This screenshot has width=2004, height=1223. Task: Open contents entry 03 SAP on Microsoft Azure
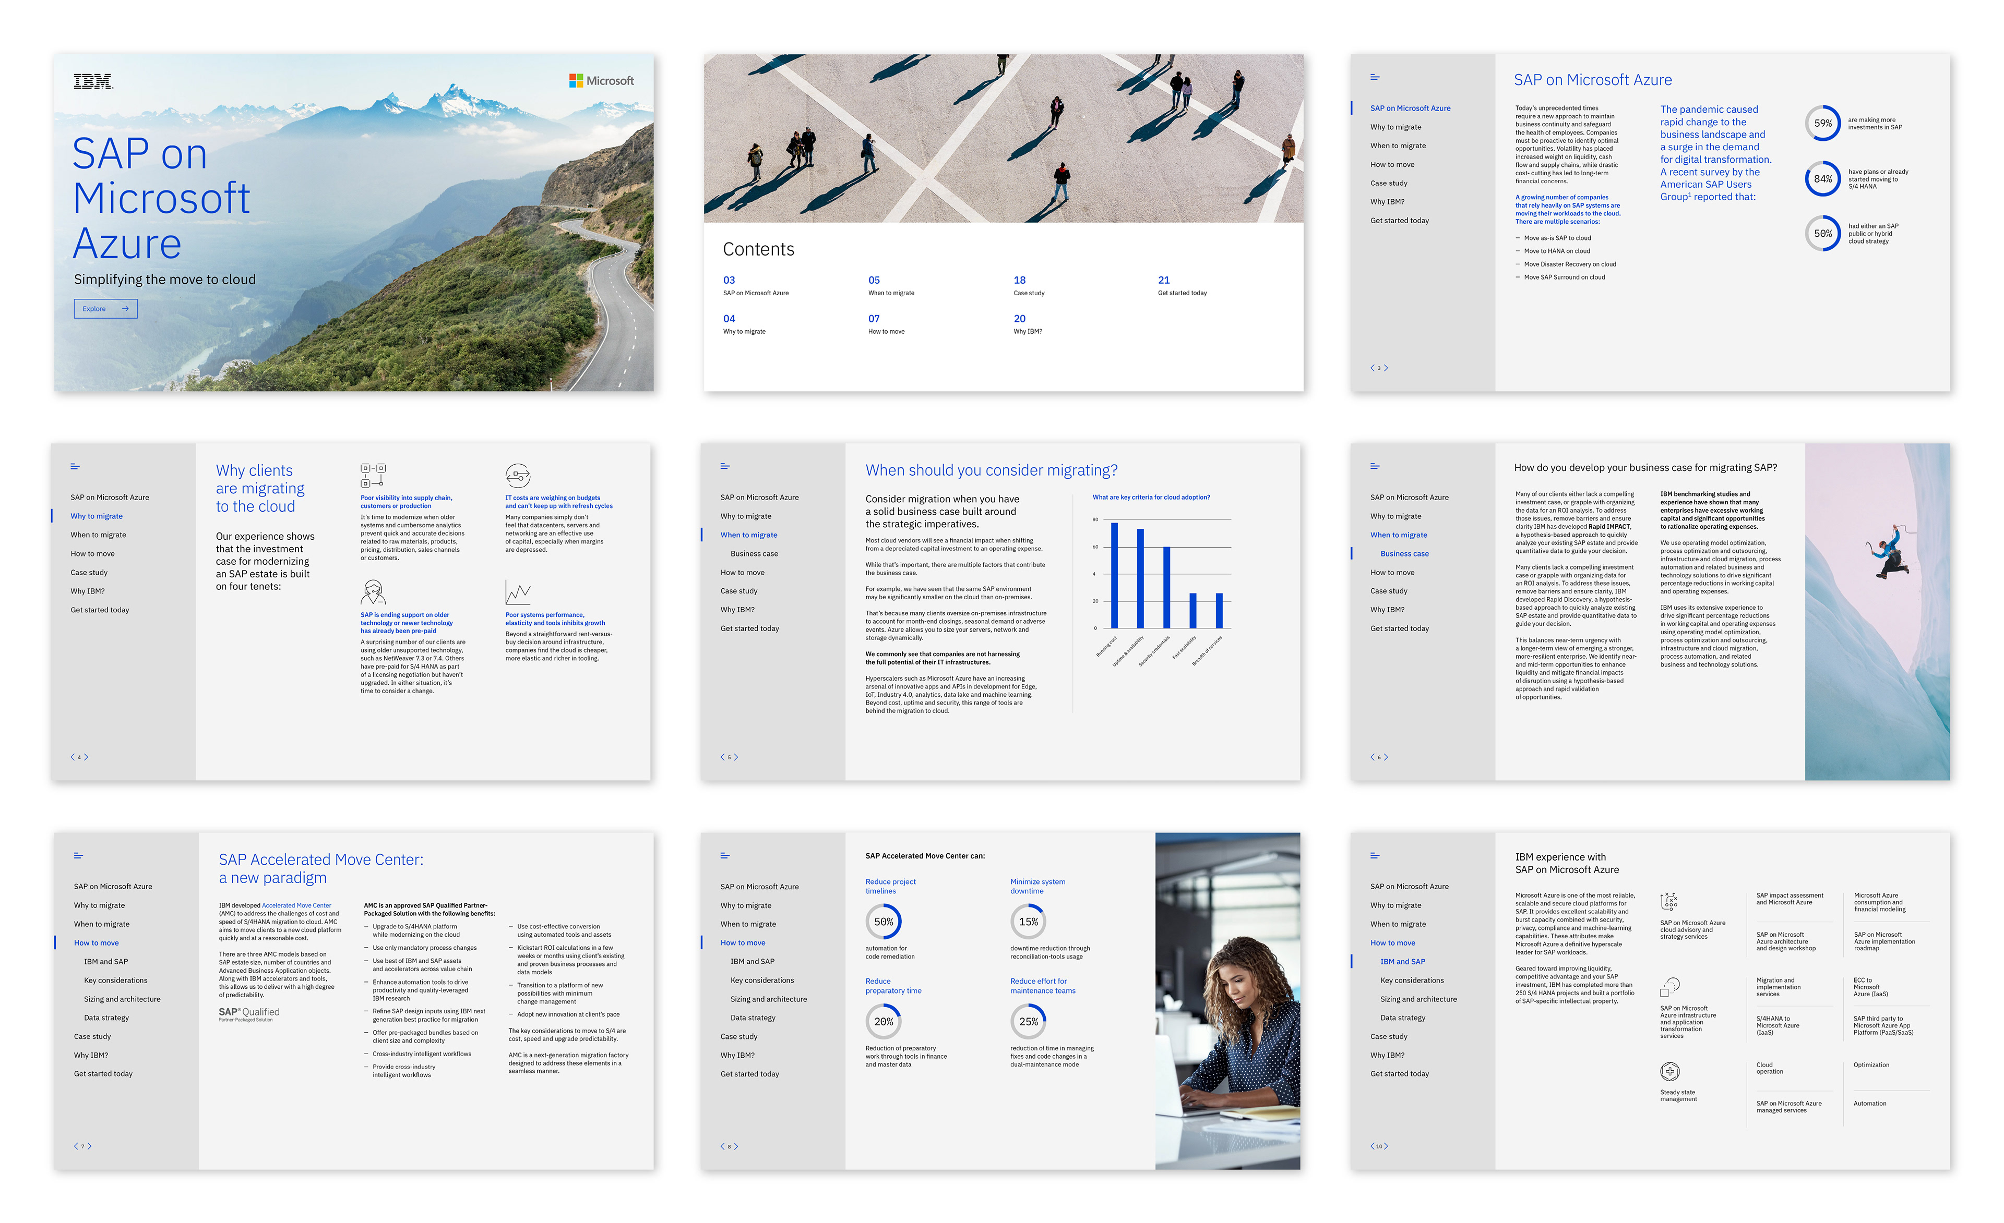[x=756, y=286]
